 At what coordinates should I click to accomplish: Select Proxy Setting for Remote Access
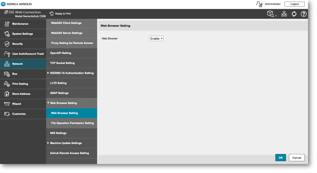coord(72,43)
